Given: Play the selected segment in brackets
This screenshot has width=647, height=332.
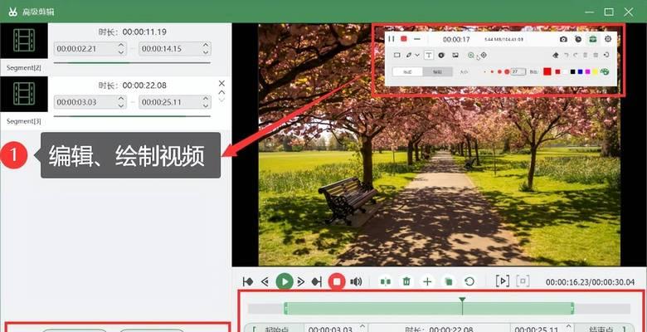Looking at the screenshot, I should (x=502, y=281).
